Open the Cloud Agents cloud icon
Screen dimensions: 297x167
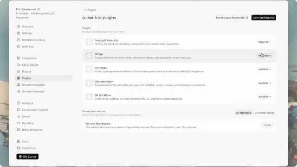(x=19, y=65)
